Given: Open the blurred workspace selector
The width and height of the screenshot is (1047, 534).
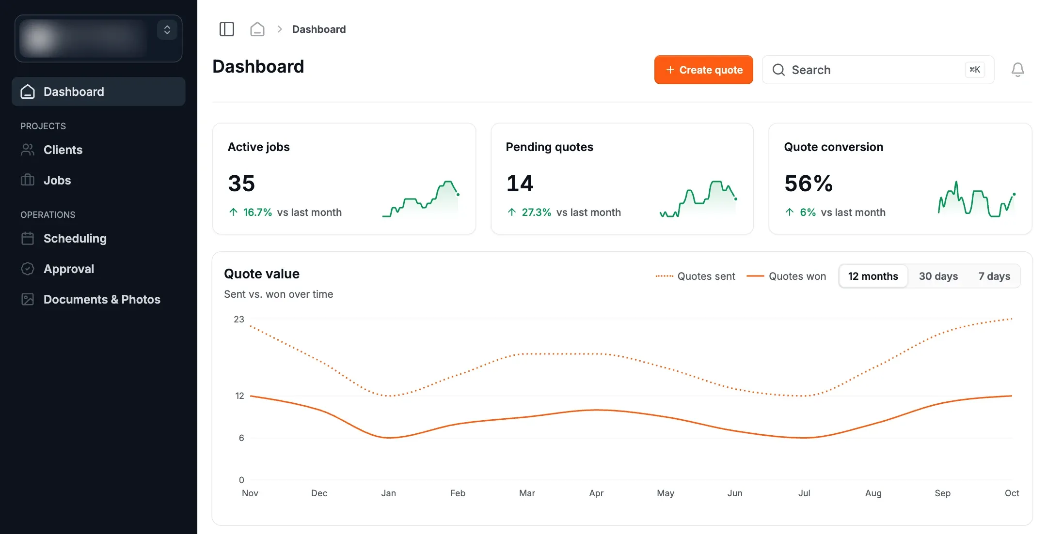Looking at the screenshot, I should [98, 38].
